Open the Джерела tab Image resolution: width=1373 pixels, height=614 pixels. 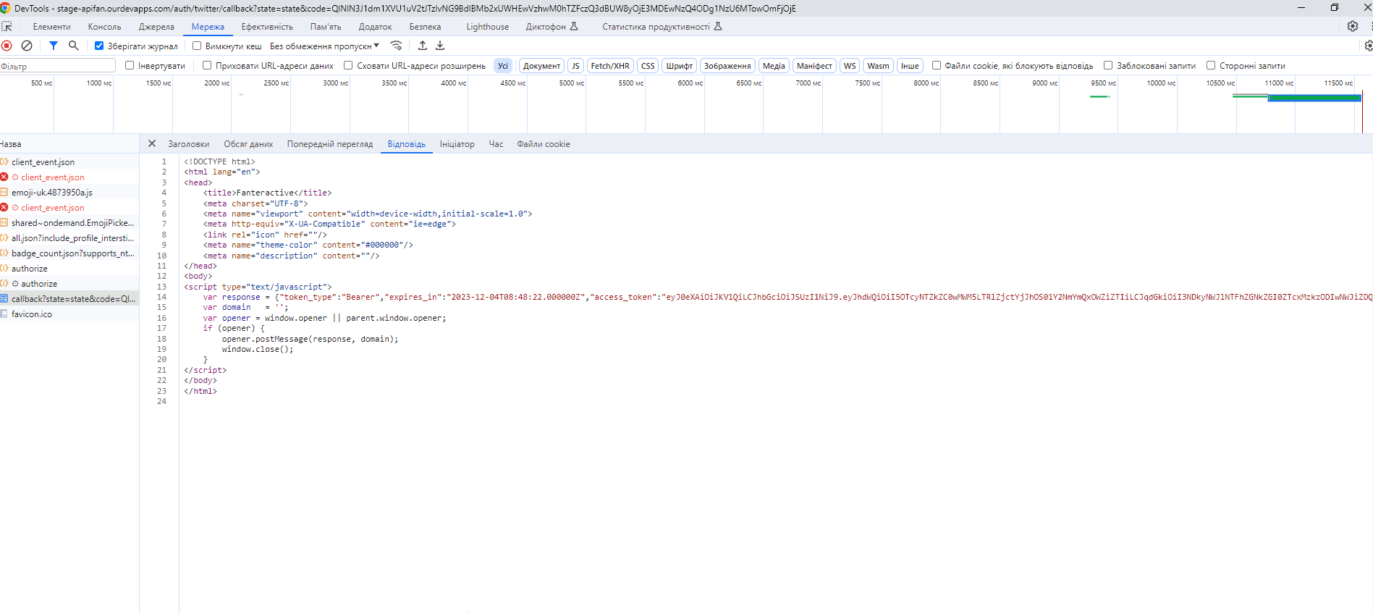pos(156,27)
